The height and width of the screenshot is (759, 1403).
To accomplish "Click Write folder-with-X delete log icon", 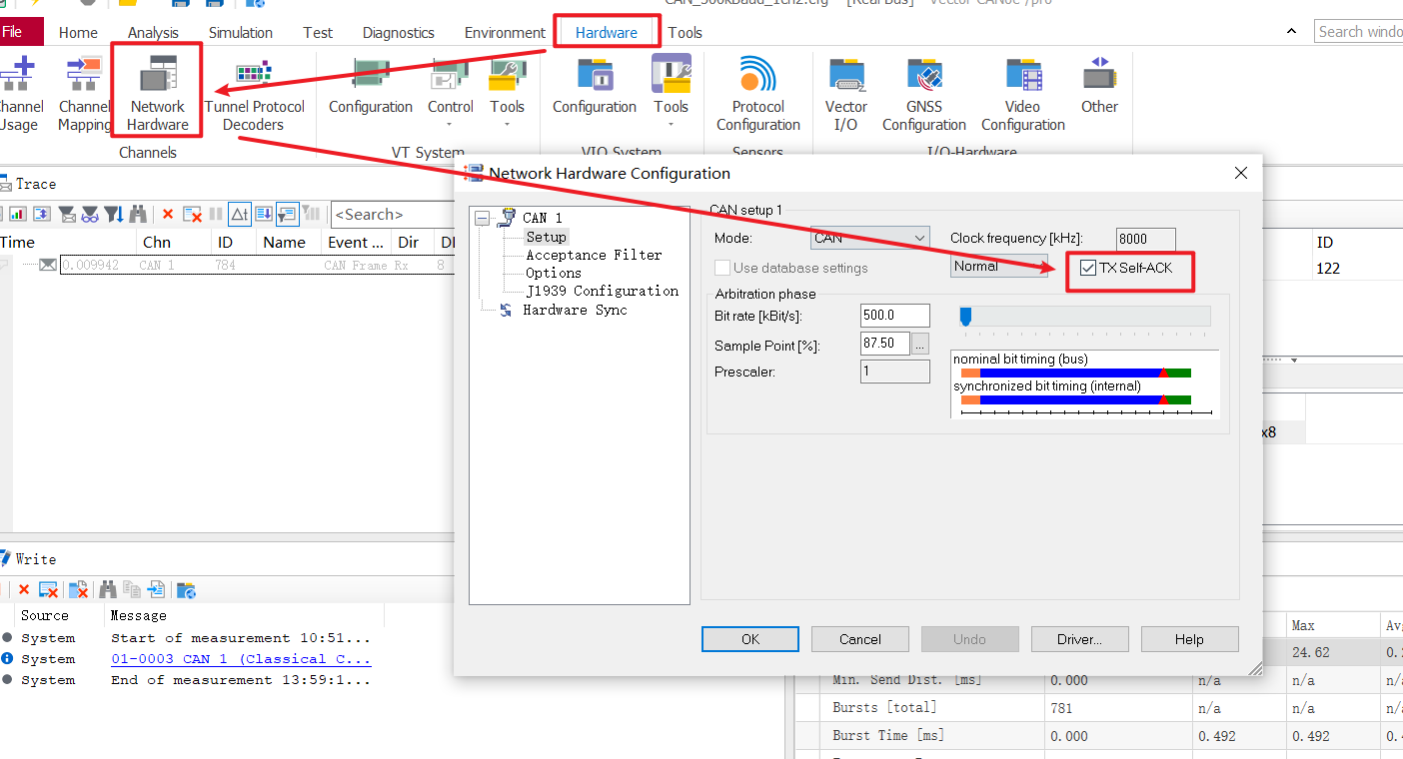I will pos(78,590).
